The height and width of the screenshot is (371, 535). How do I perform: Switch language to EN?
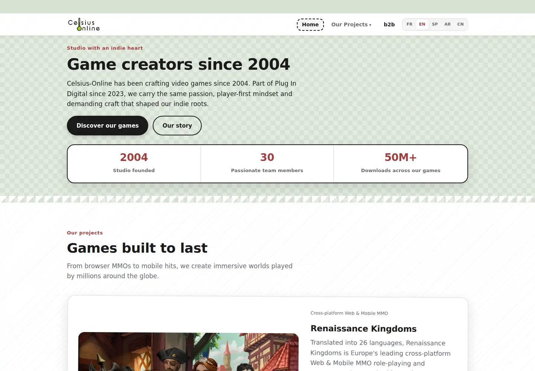pos(422,24)
